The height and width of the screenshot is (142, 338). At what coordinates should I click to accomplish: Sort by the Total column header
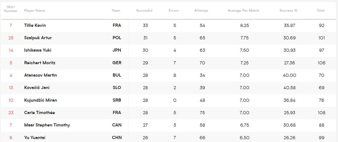pyautogui.click(x=320, y=10)
